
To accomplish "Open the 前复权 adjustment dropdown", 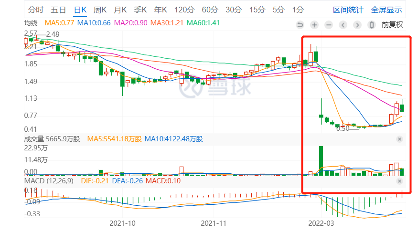I will click(x=392, y=25).
